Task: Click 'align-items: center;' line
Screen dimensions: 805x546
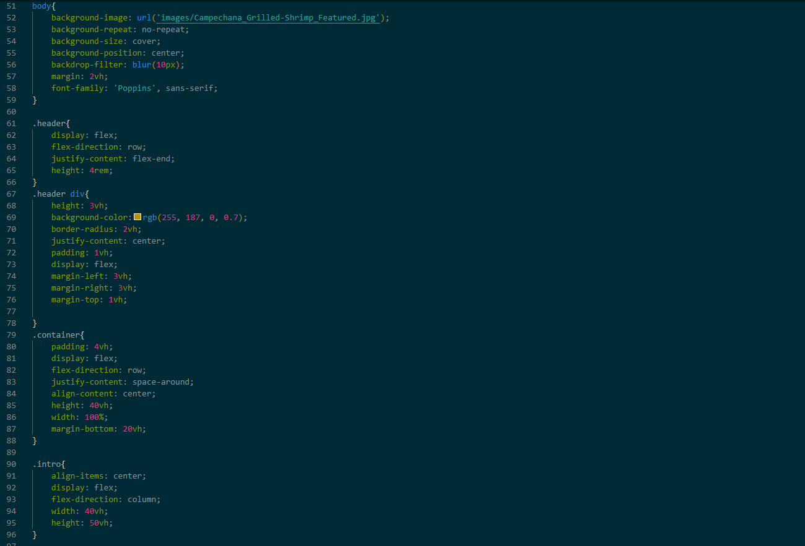Action: click(x=99, y=476)
